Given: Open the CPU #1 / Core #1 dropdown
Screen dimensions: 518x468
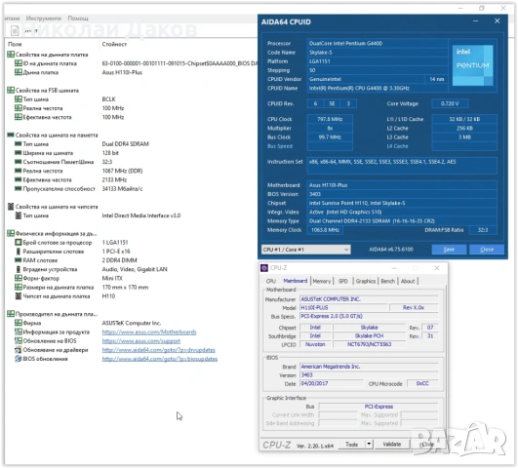Looking at the screenshot, I should (x=306, y=250).
